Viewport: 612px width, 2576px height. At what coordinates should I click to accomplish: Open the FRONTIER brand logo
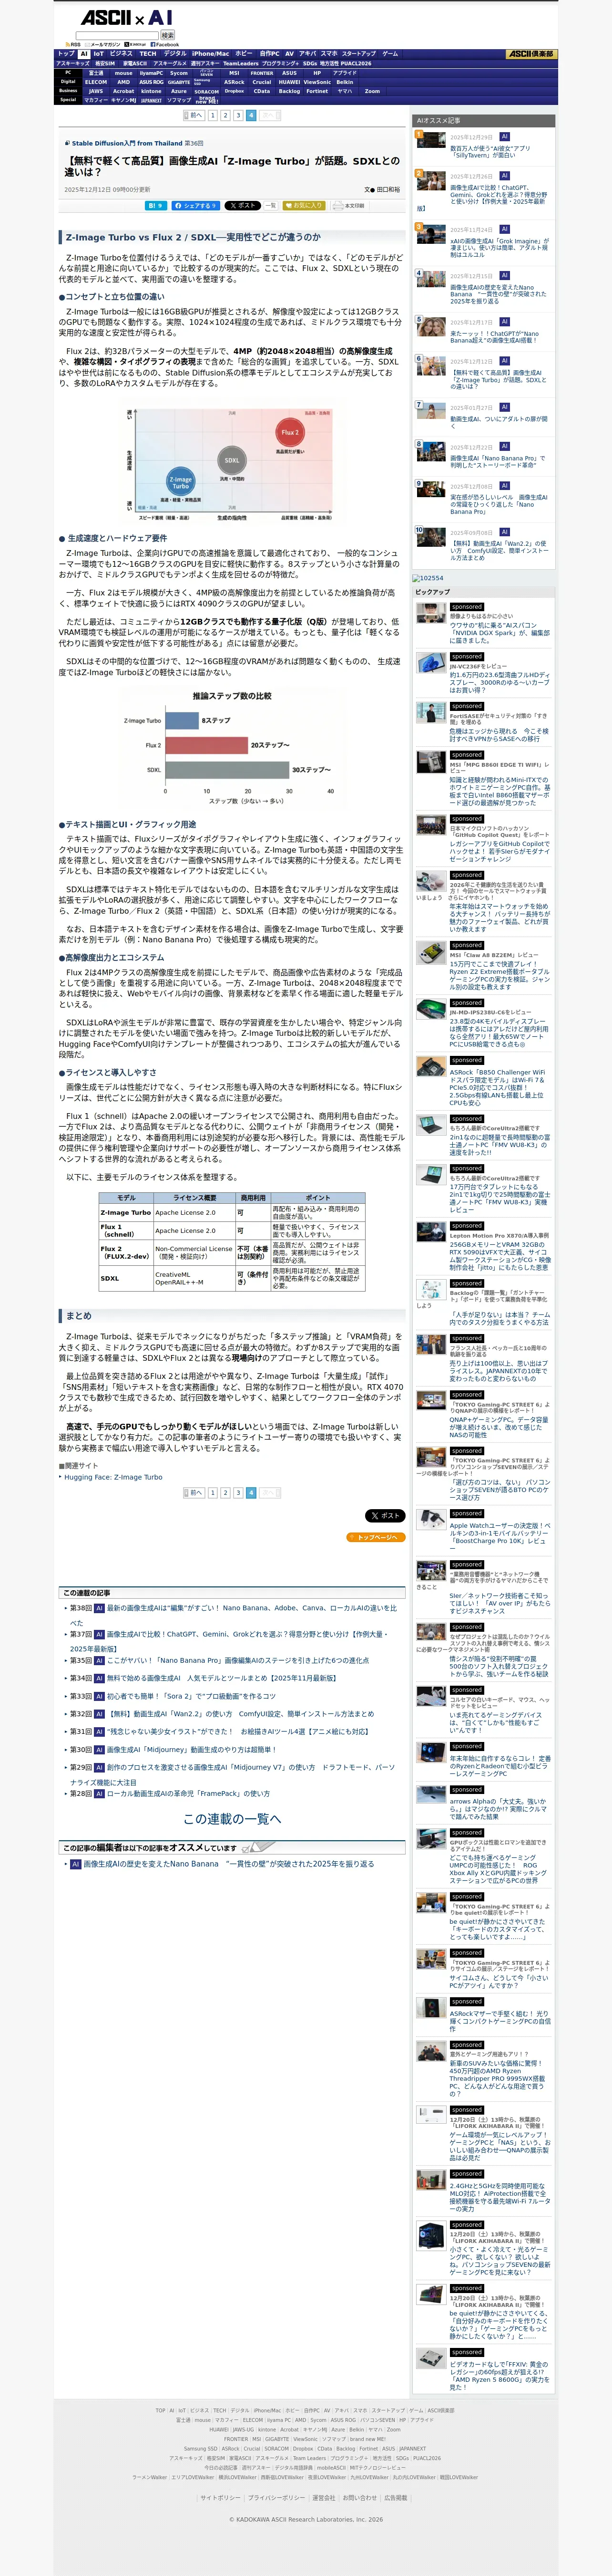262,73
